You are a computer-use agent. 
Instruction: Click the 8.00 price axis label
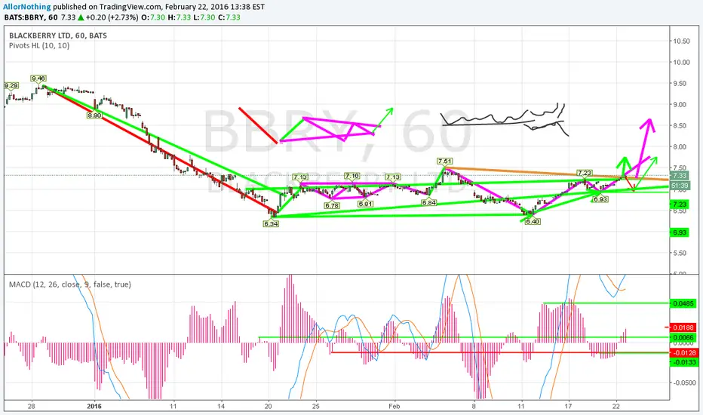pos(680,146)
